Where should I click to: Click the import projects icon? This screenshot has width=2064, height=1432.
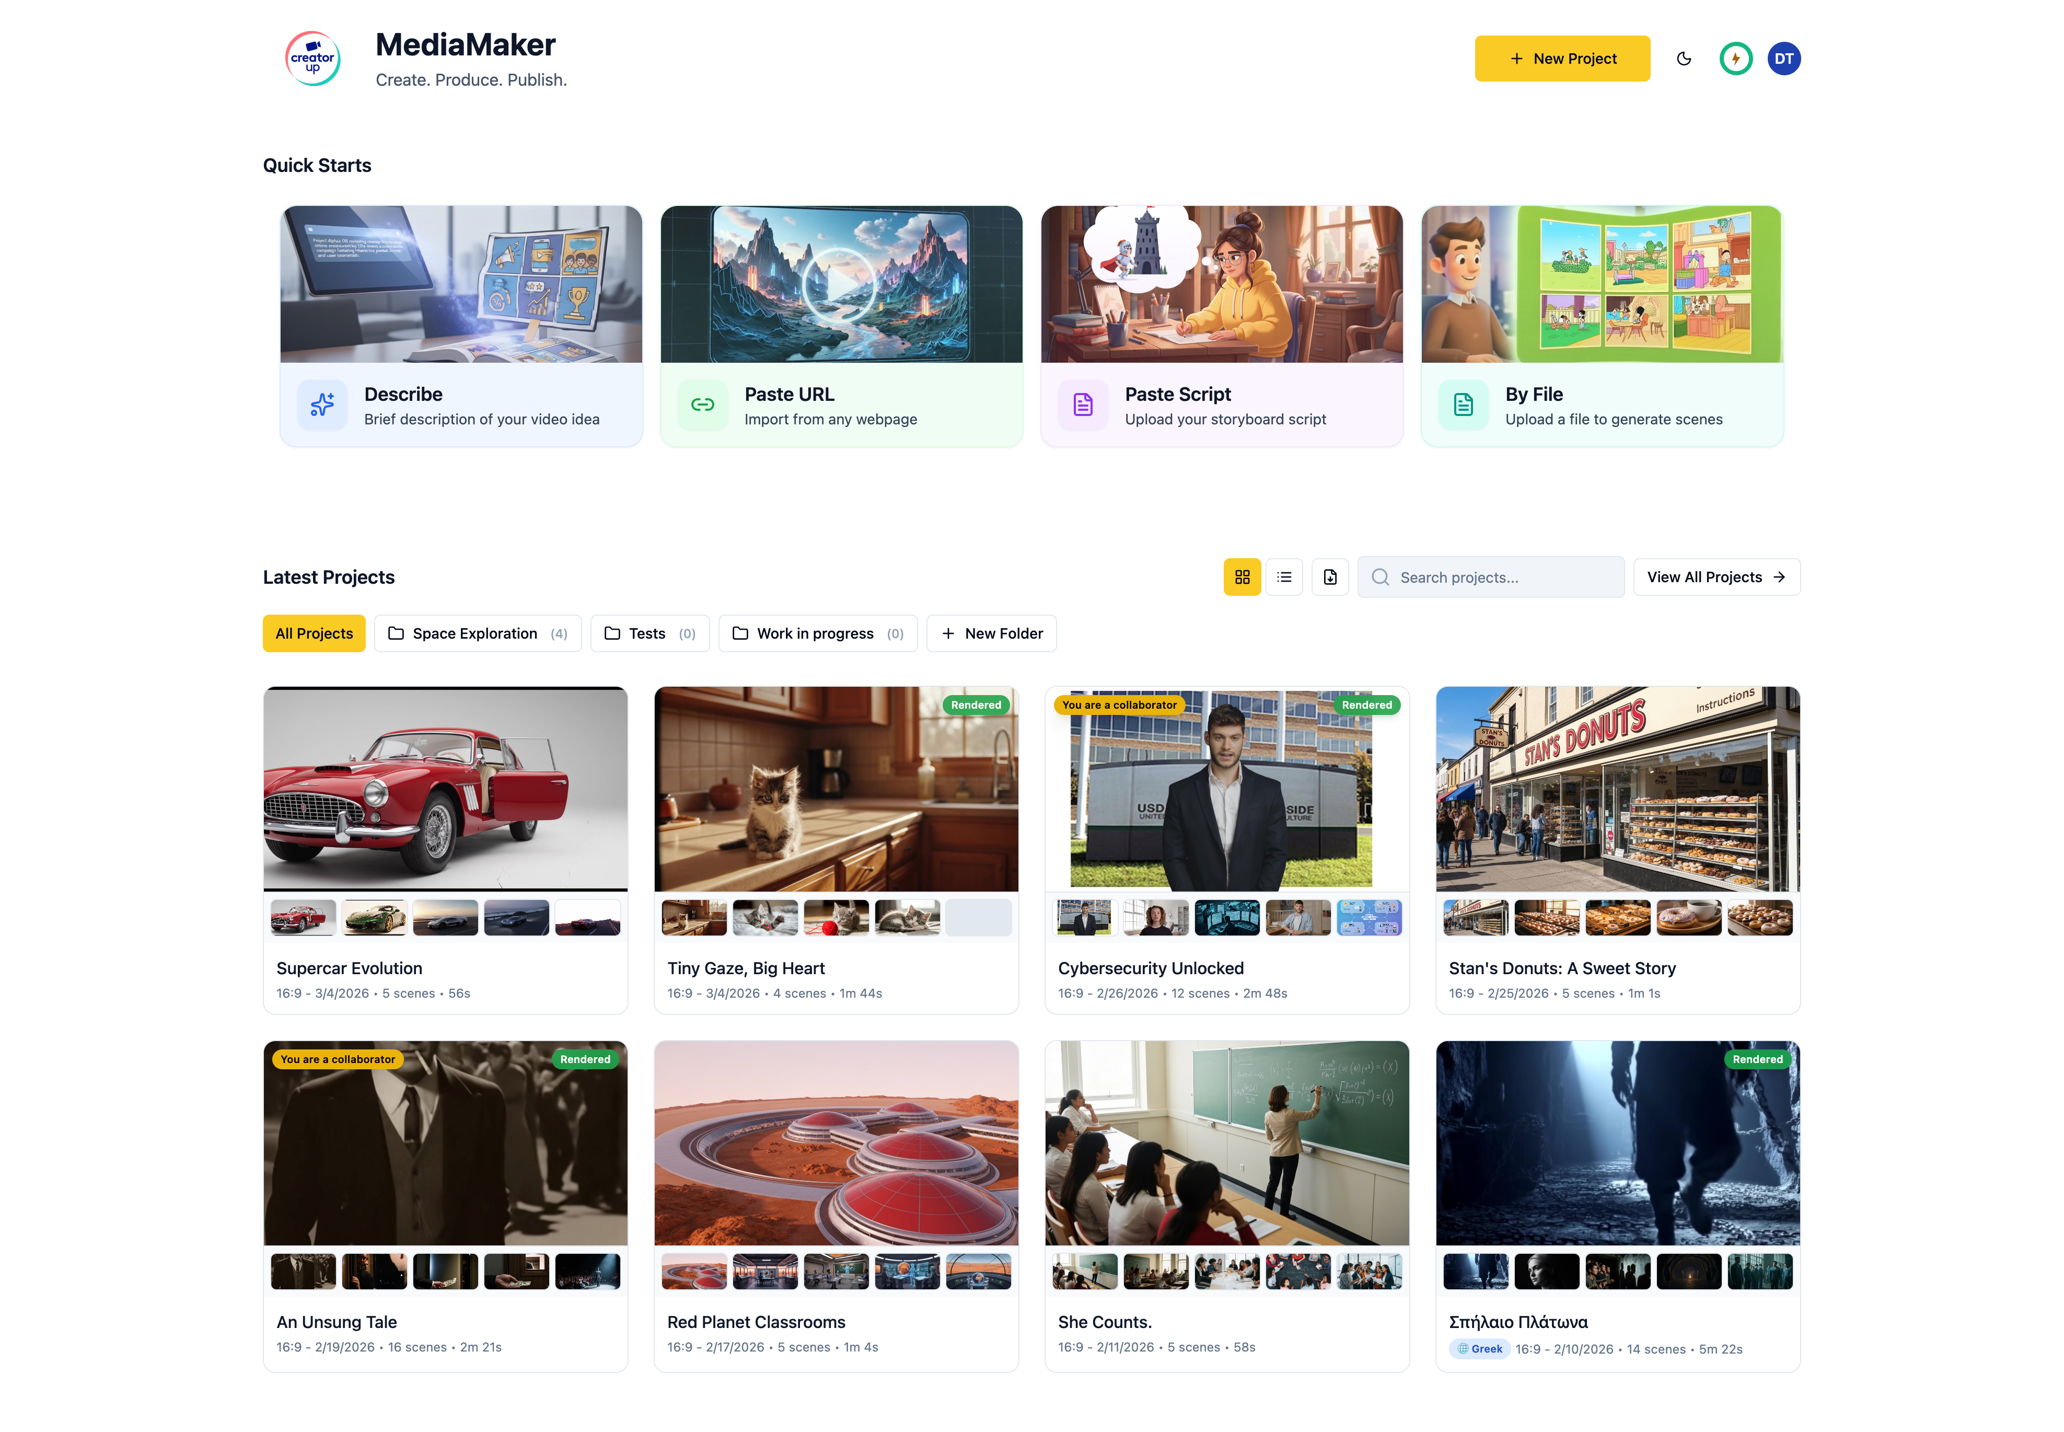pos(1330,577)
